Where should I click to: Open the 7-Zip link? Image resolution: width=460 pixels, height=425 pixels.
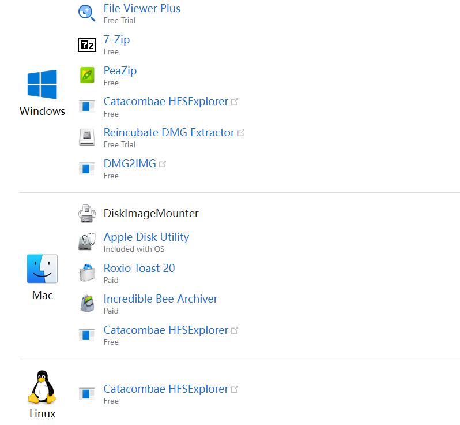[117, 40]
